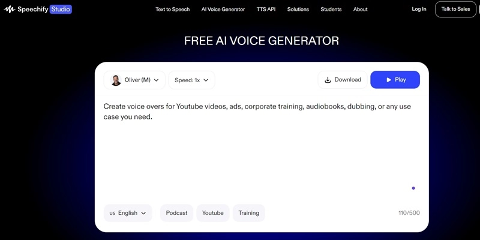The width and height of the screenshot is (480, 240).
Task: Go to AI Voice Generator page
Action: (223, 10)
